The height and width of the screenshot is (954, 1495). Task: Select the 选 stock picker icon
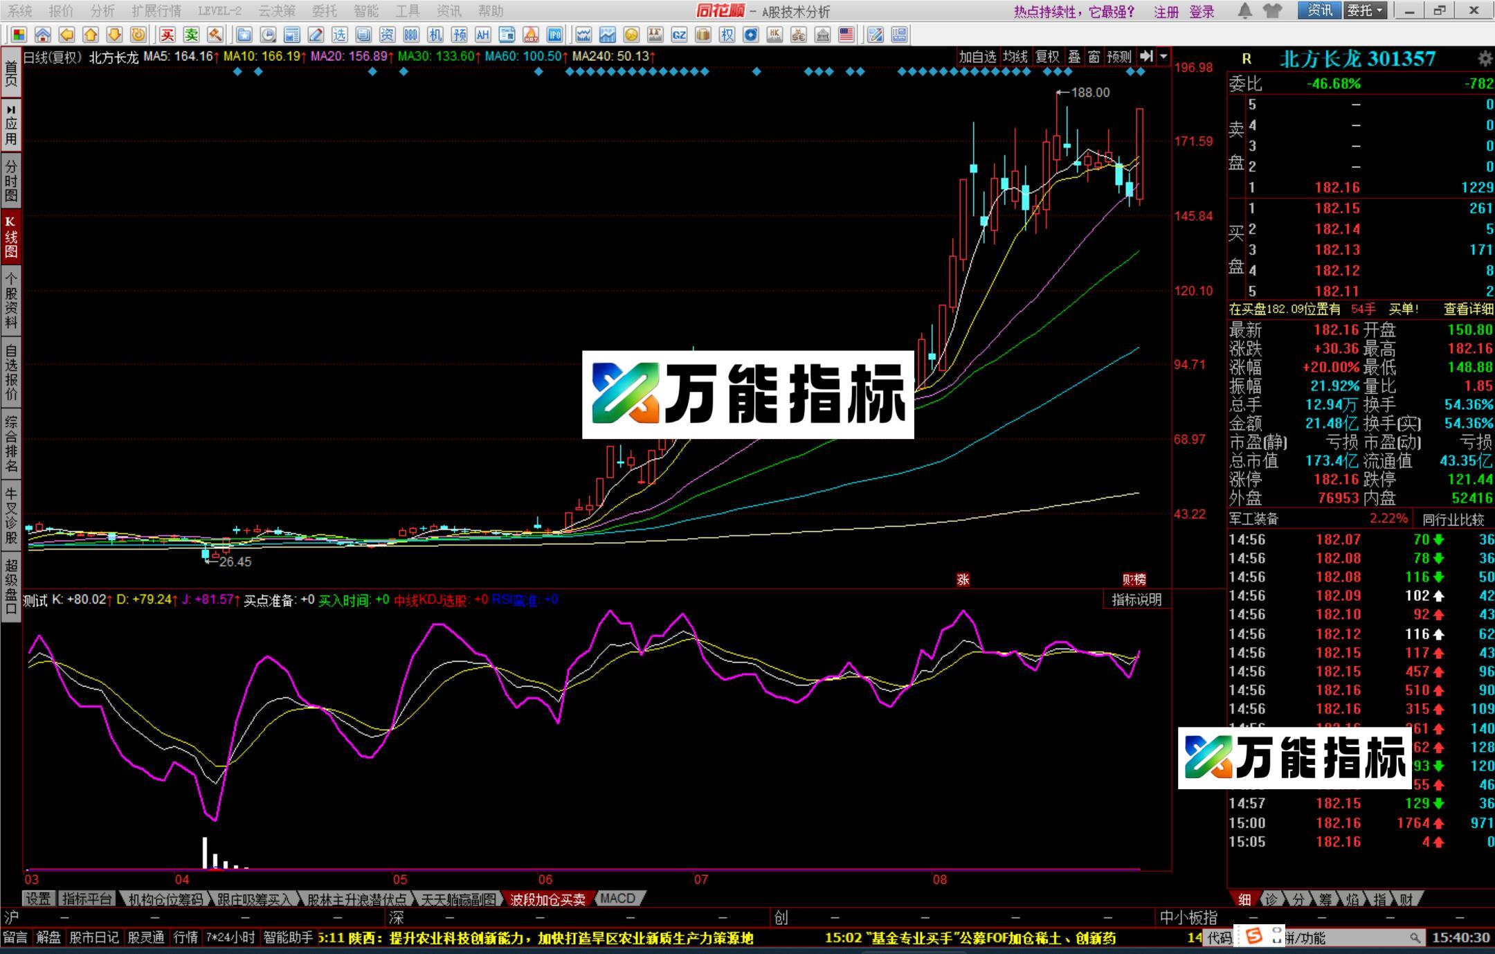(338, 35)
